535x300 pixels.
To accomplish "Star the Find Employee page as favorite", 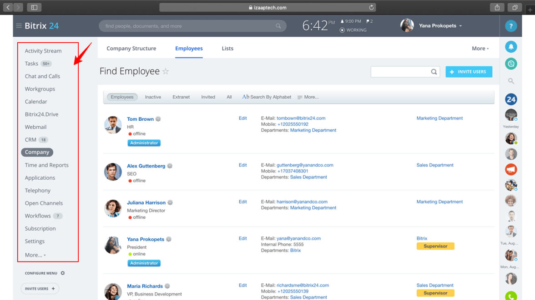I will [x=166, y=72].
